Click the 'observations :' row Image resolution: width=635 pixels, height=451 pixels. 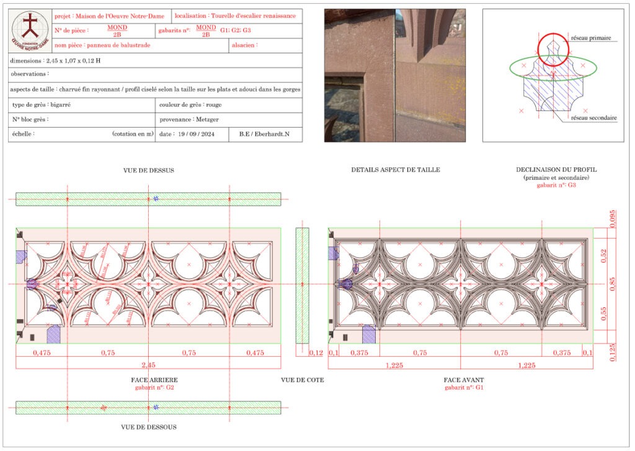point(156,75)
